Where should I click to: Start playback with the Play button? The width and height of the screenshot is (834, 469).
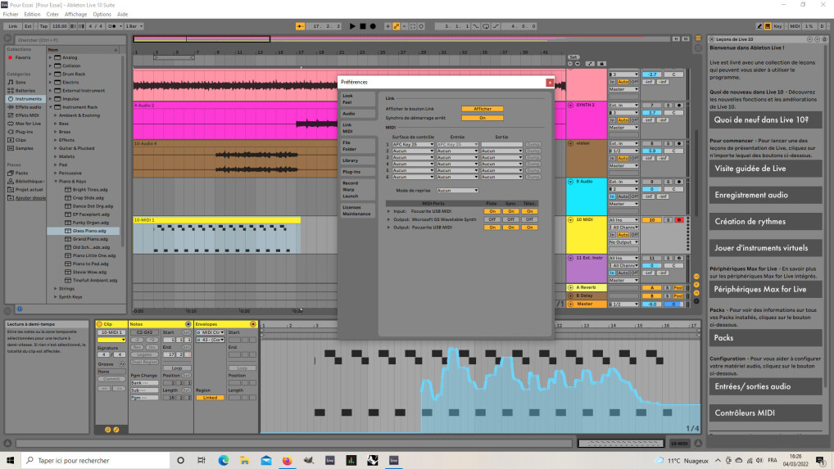pyautogui.click(x=352, y=26)
